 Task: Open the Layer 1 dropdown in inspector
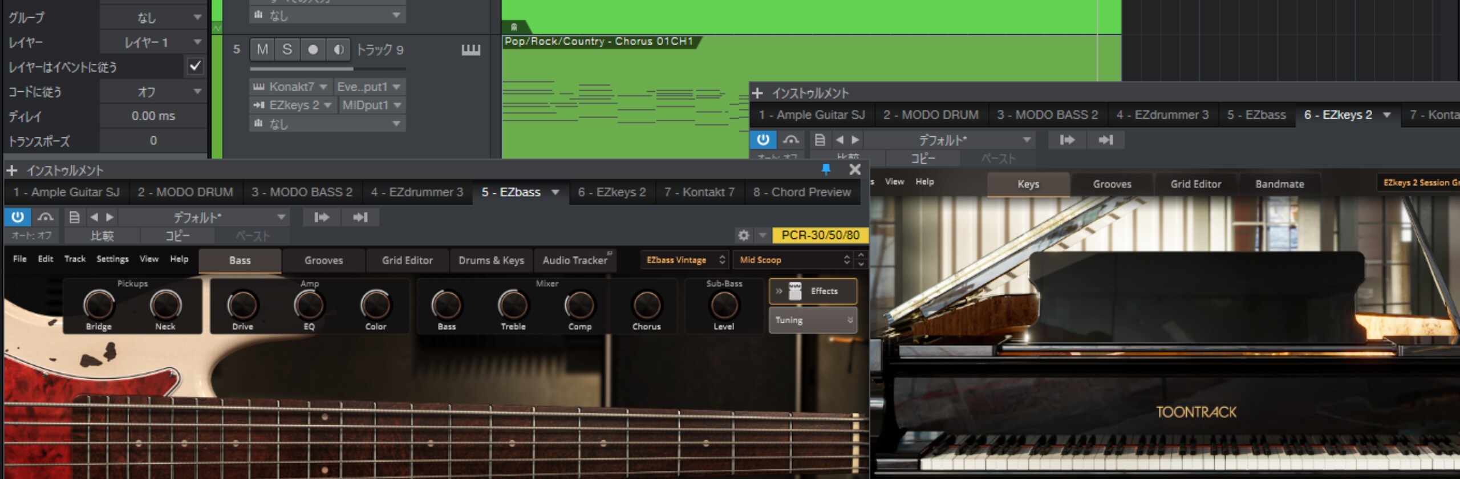[x=152, y=42]
